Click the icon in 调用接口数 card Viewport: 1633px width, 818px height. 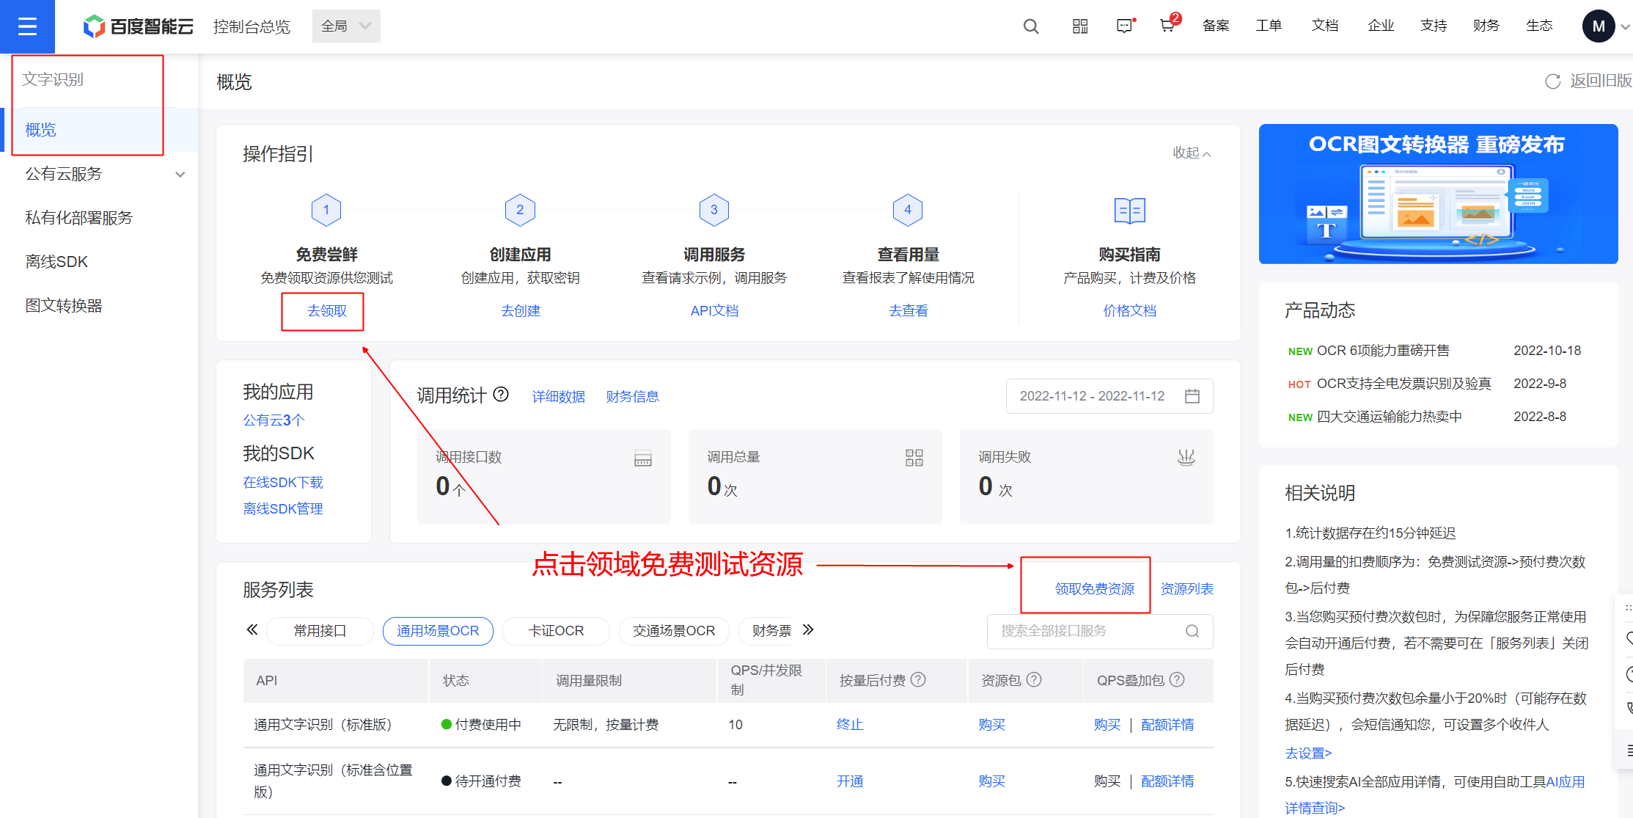[x=643, y=459]
